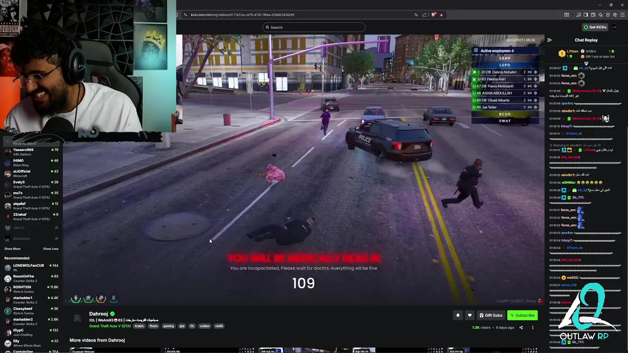
Task: Click Show Less in followed channels
Action: (x=51, y=249)
